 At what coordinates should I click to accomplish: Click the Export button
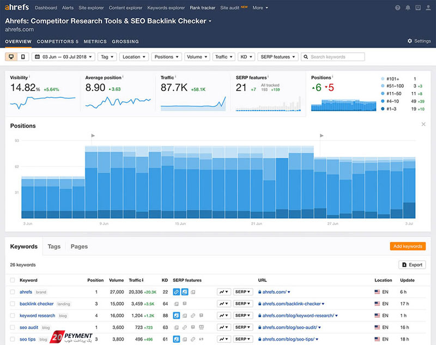tap(412, 265)
